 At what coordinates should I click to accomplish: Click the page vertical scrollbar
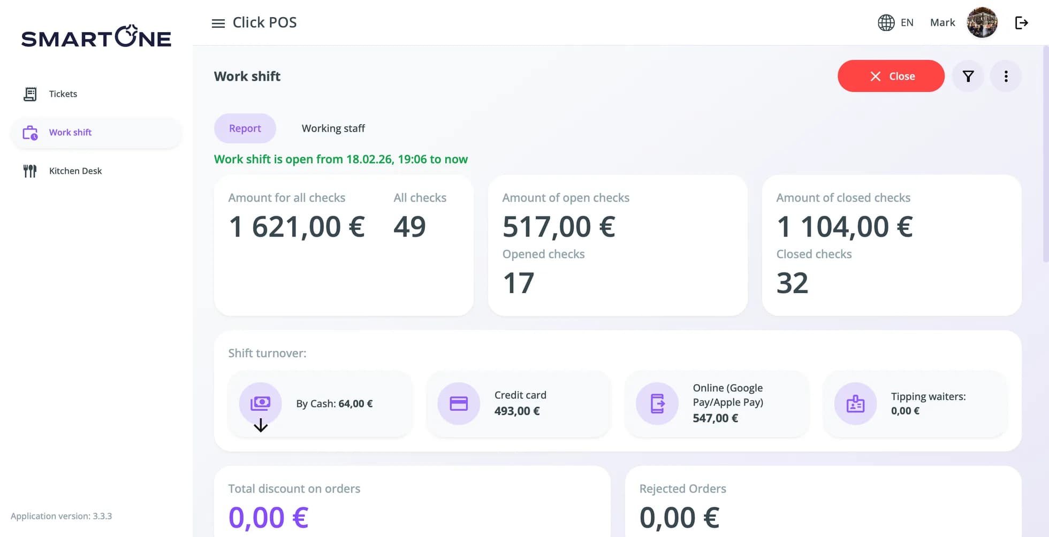pos(1046,154)
